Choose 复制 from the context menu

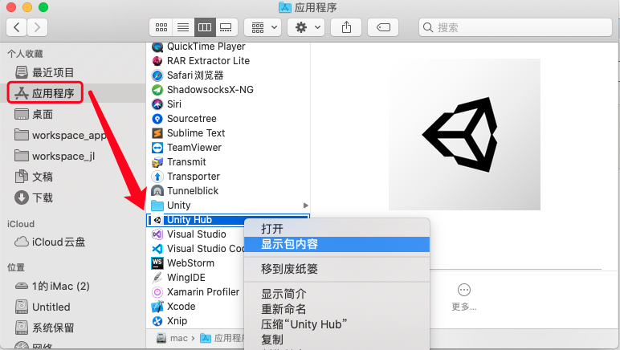pyautogui.click(x=337, y=340)
